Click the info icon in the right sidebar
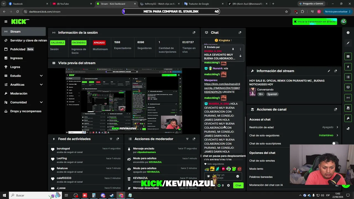 pos(348,33)
